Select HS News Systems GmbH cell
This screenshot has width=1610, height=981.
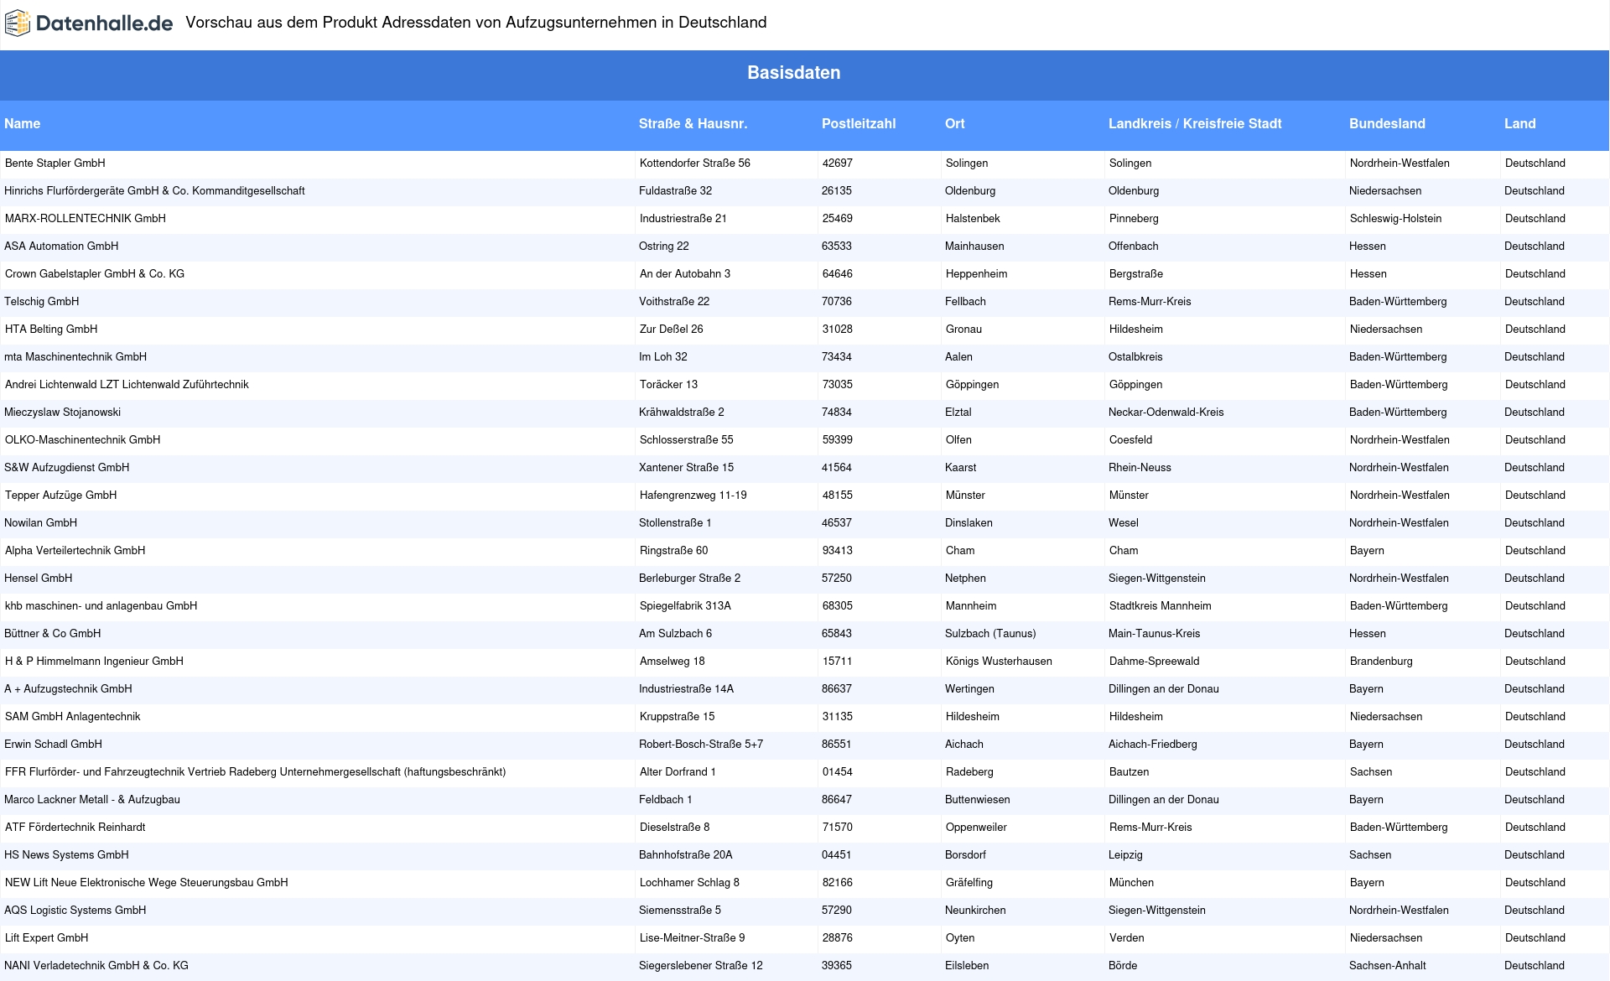click(66, 855)
